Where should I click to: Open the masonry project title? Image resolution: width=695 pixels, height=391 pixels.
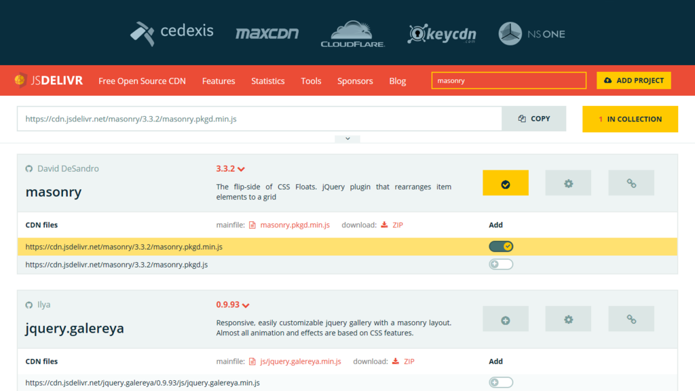(54, 192)
